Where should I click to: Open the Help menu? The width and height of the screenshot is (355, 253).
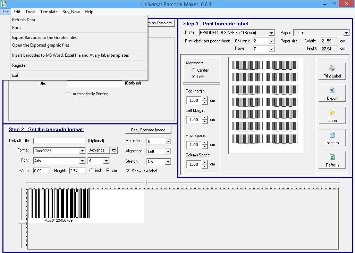(x=89, y=12)
